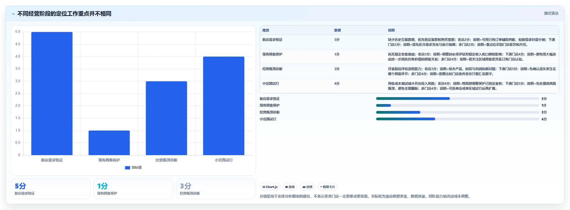570x210 pixels.
Task: Open the 5分 新店需求验证 stat card
Action: 51,189
